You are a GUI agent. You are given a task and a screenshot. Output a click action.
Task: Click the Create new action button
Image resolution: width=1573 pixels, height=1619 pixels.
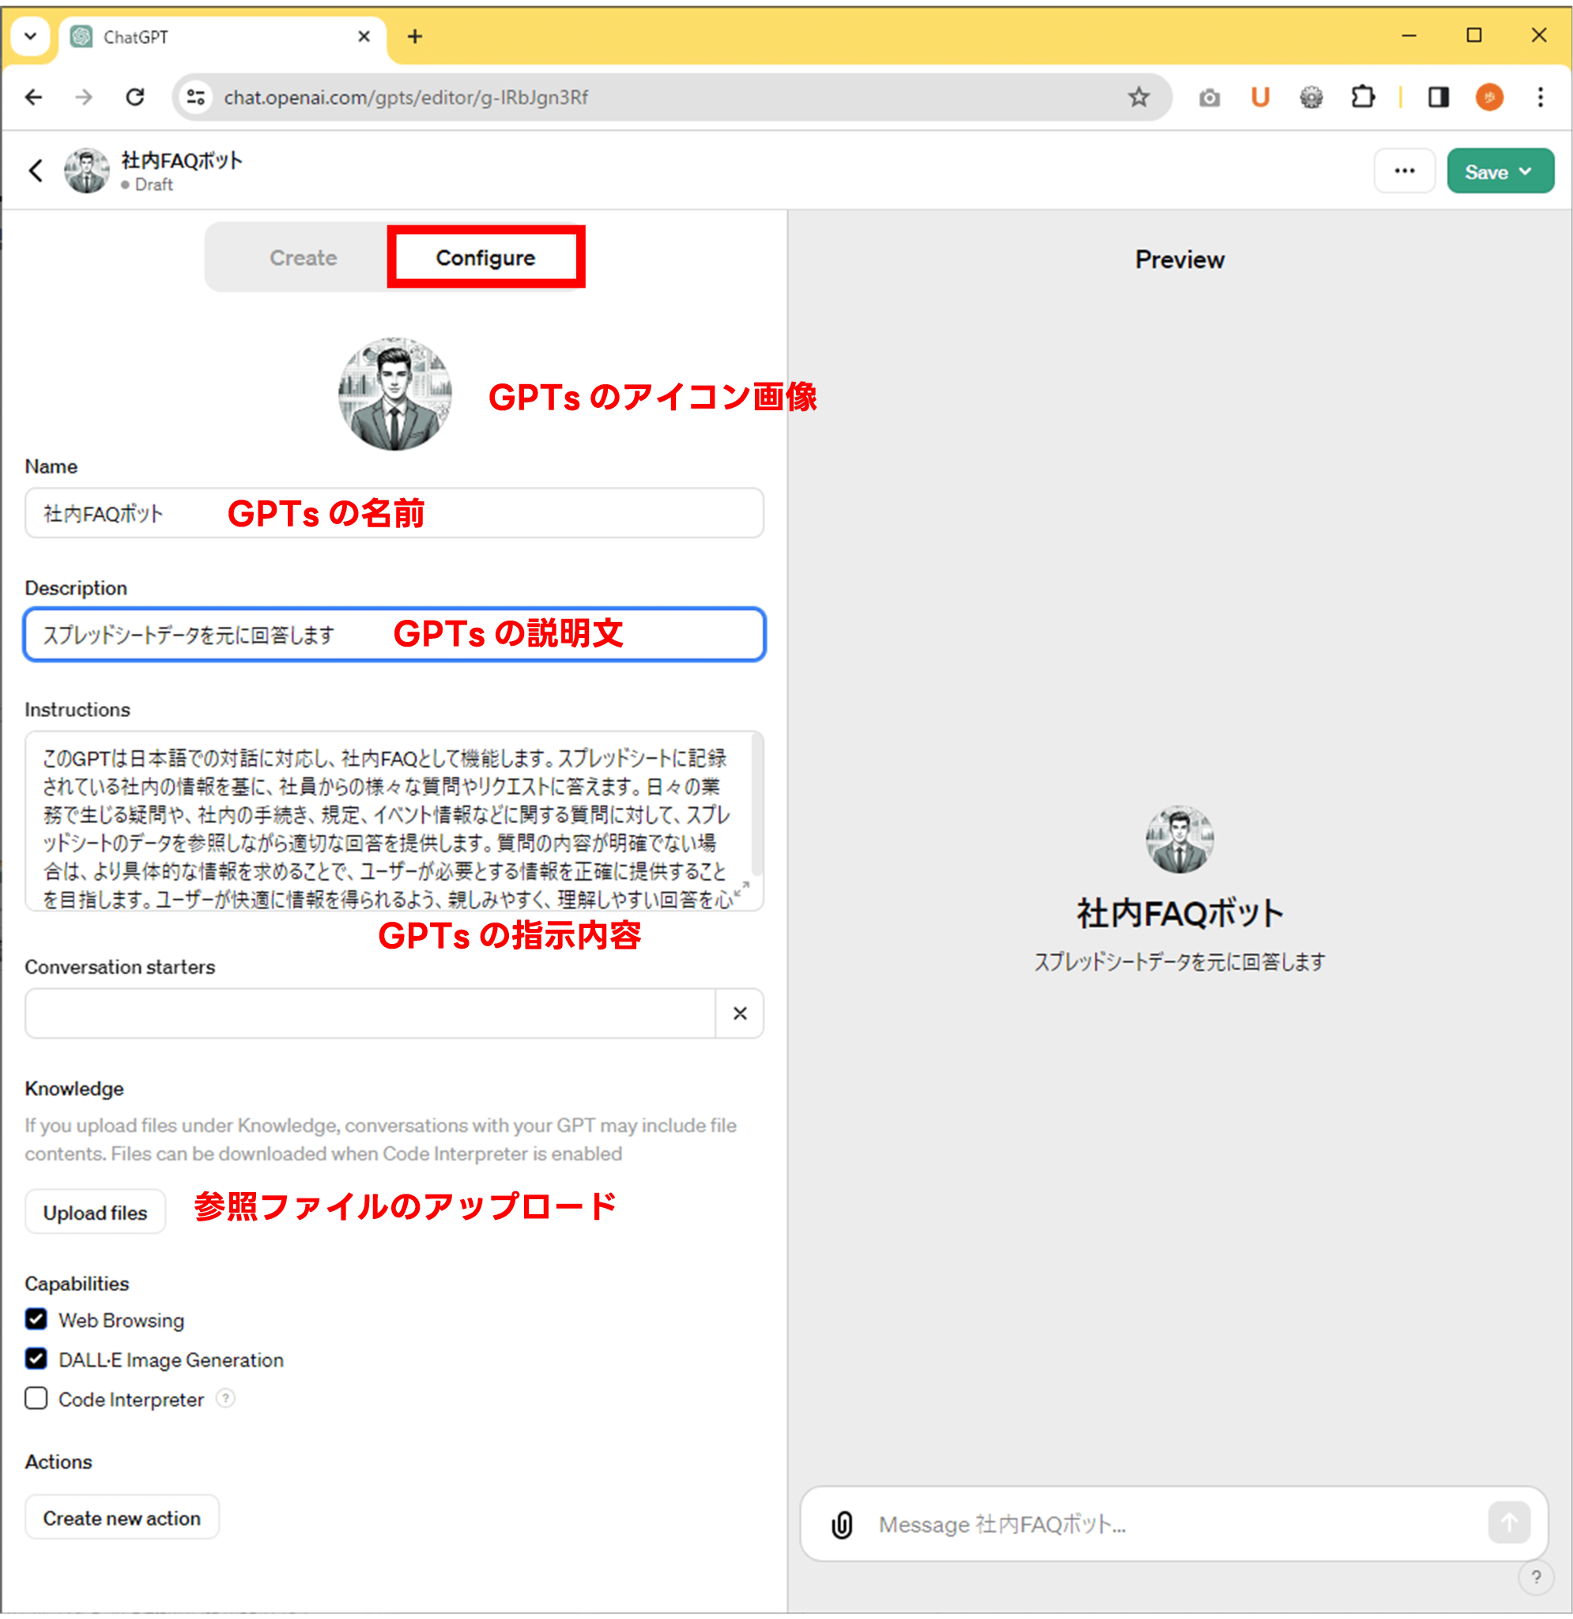(122, 1517)
